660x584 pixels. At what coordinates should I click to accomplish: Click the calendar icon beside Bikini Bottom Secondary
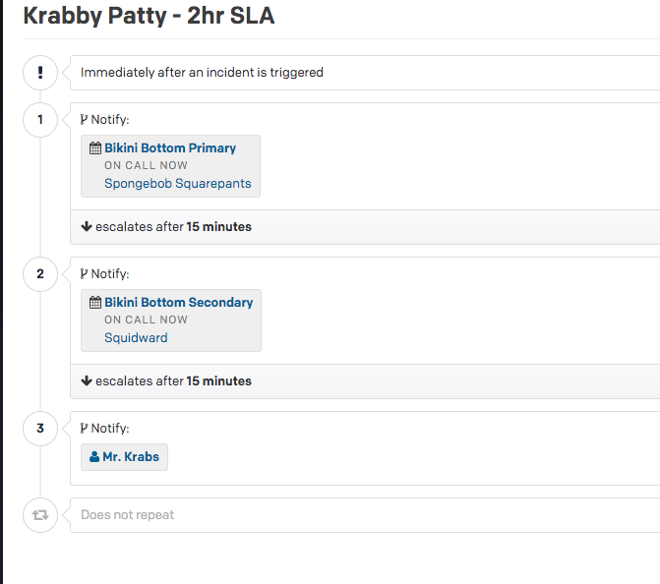(95, 303)
